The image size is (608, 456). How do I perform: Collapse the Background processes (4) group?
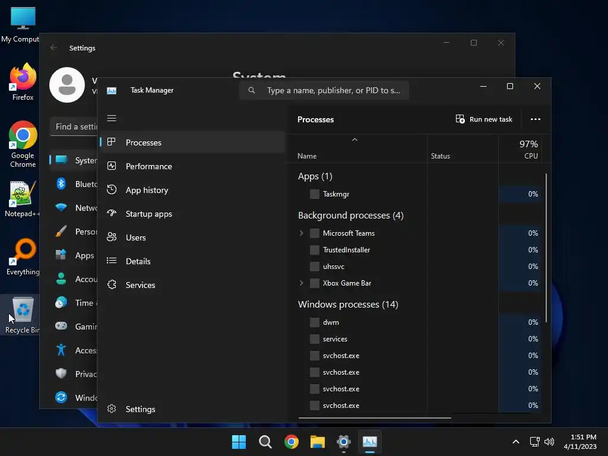coord(350,215)
